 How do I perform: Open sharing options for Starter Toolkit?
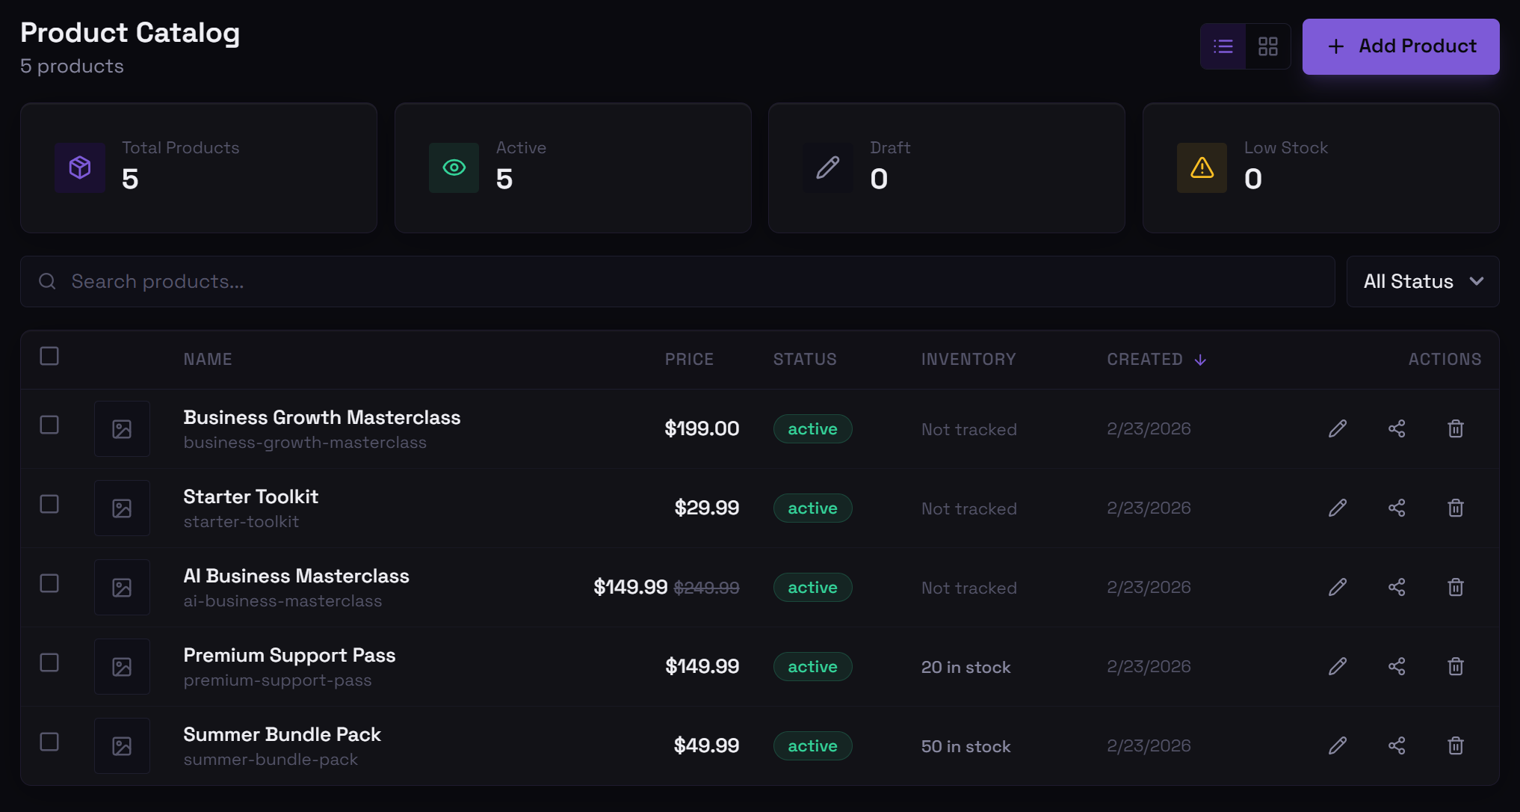[x=1397, y=508]
